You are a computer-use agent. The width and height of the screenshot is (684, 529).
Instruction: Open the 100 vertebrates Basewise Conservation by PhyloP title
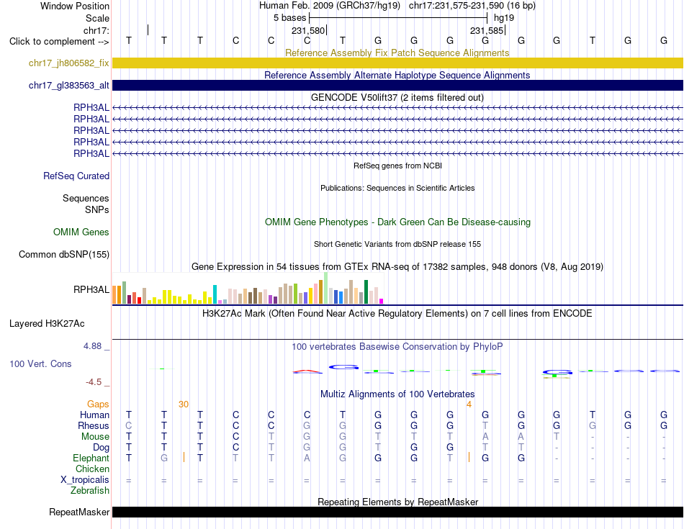pos(397,347)
